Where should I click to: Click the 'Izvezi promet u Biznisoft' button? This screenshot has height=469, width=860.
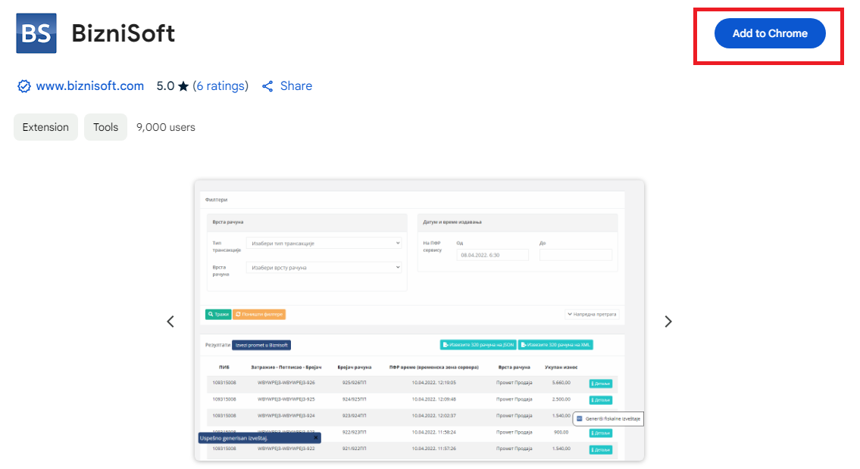(261, 345)
